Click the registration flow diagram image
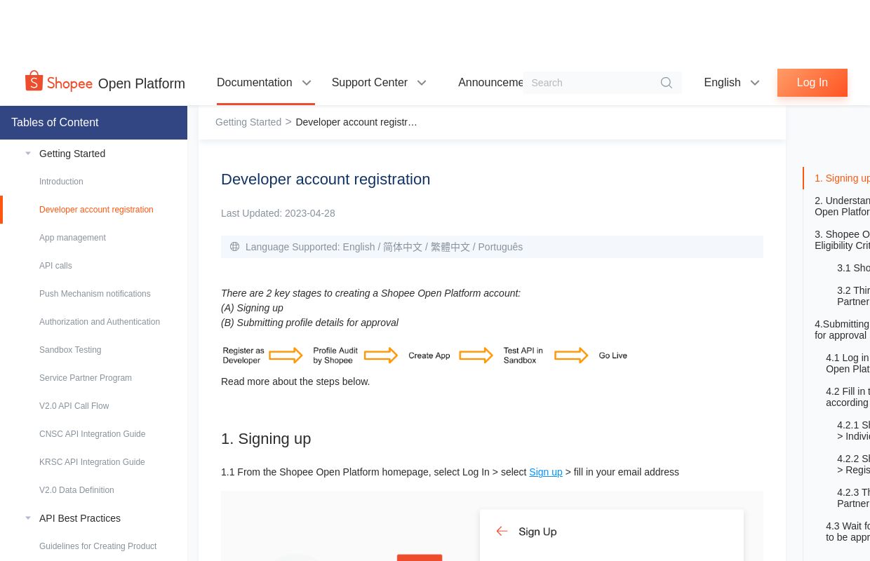 pyautogui.click(x=425, y=356)
